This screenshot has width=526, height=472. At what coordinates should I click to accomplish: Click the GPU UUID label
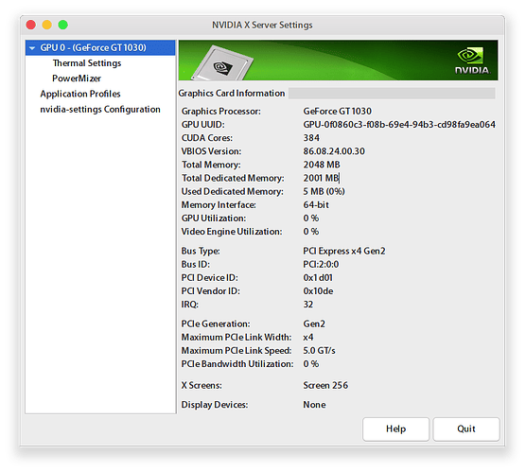click(x=203, y=125)
